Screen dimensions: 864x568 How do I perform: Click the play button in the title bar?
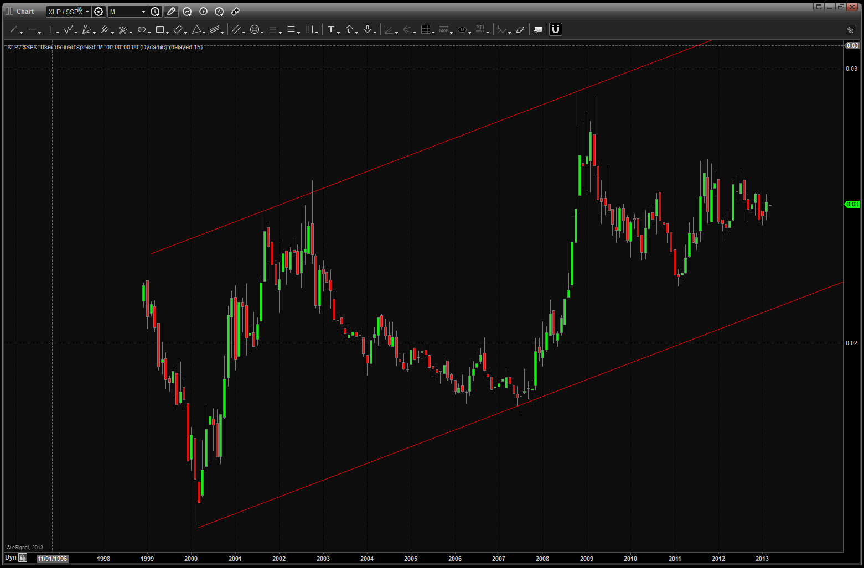(203, 12)
